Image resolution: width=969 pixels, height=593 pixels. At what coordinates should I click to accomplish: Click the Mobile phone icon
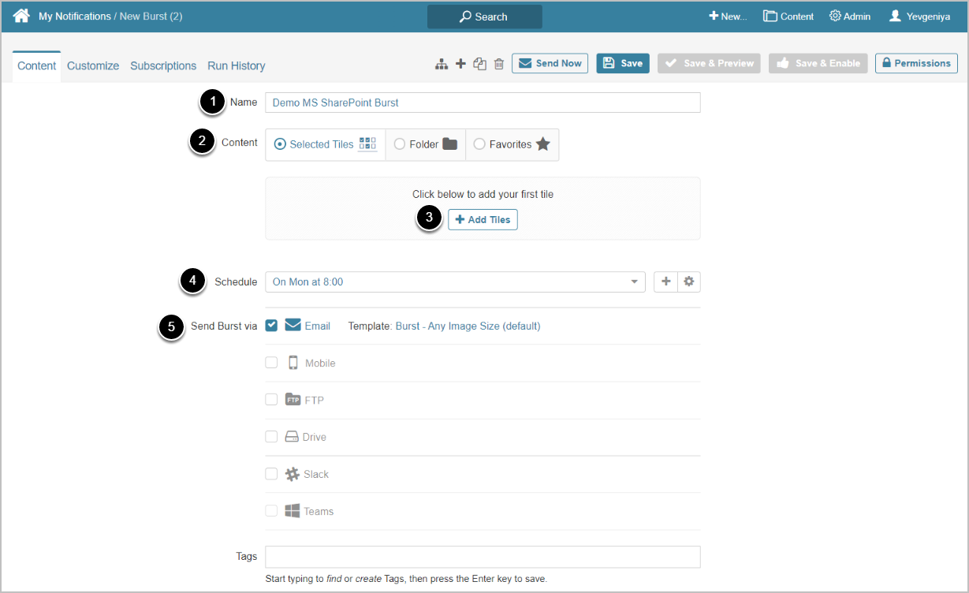click(293, 363)
